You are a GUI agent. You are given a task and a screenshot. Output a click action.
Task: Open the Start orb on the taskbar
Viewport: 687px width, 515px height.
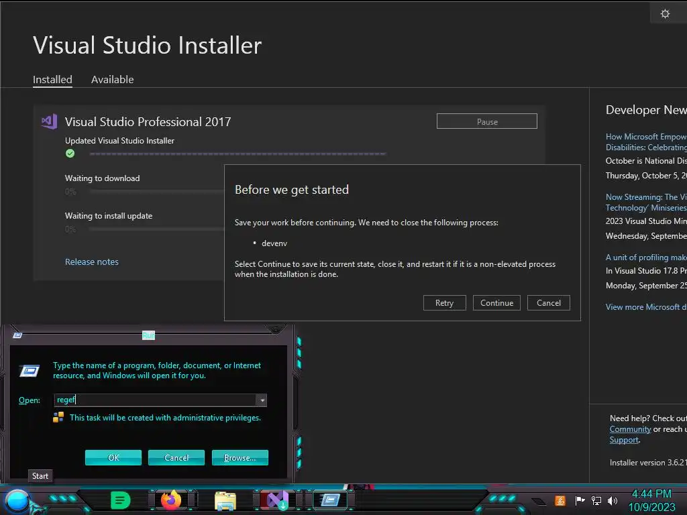17,502
